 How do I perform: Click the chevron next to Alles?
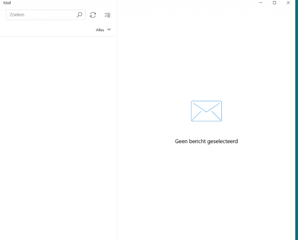click(109, 29)
